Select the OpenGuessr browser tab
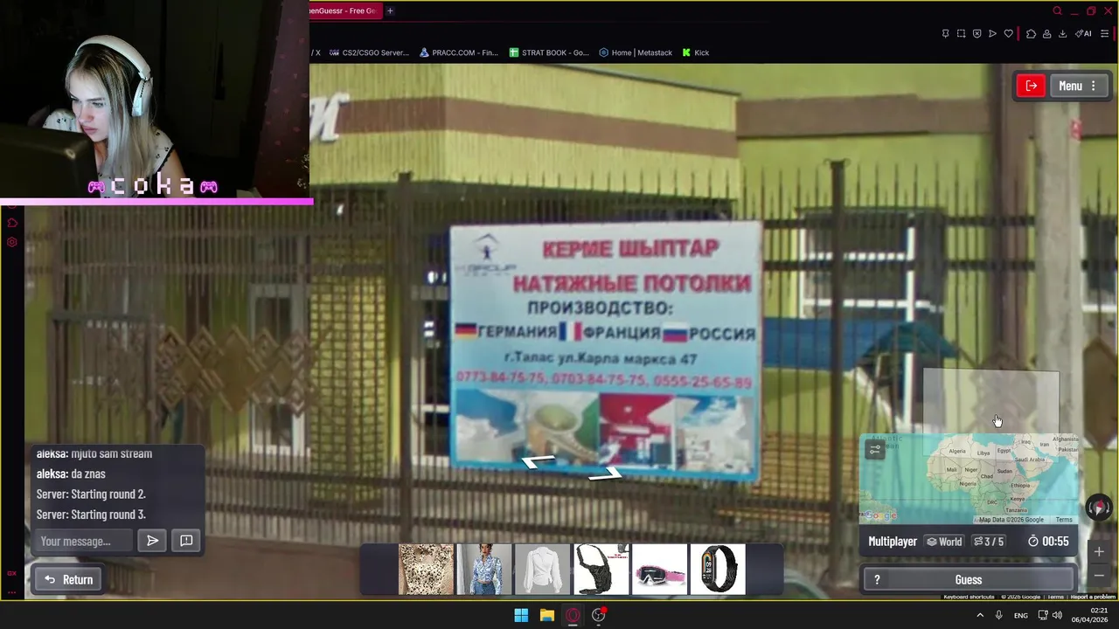1119x629 pixels. [x=344, y=10]
